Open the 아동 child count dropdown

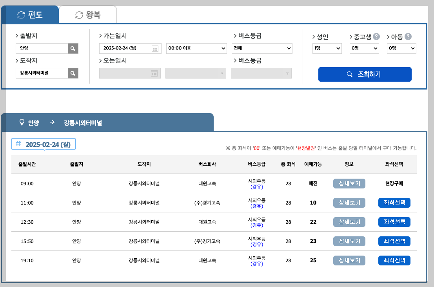(401, 48)
